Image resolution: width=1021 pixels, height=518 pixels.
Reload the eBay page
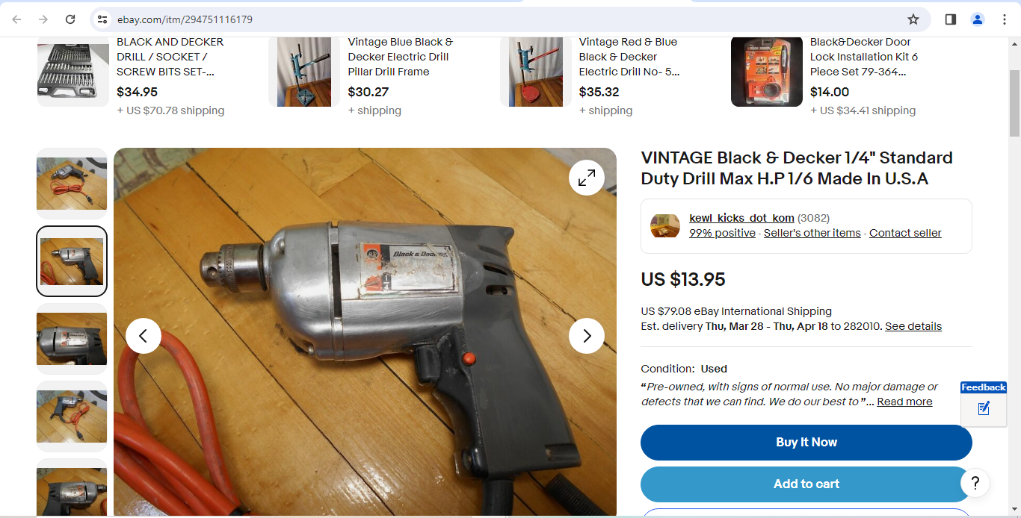(70, 19)
